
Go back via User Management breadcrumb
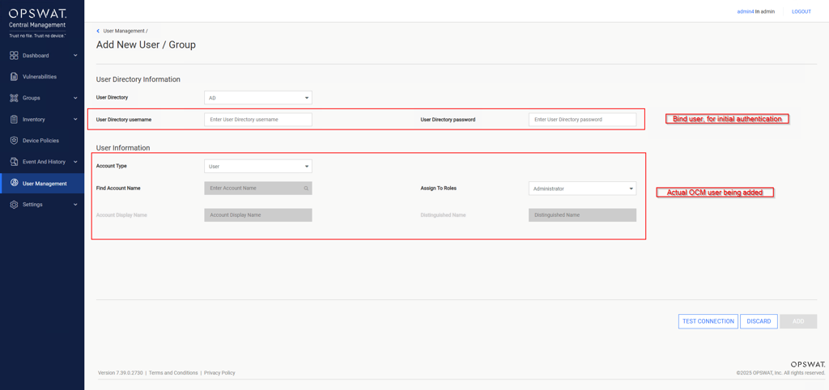125,32
